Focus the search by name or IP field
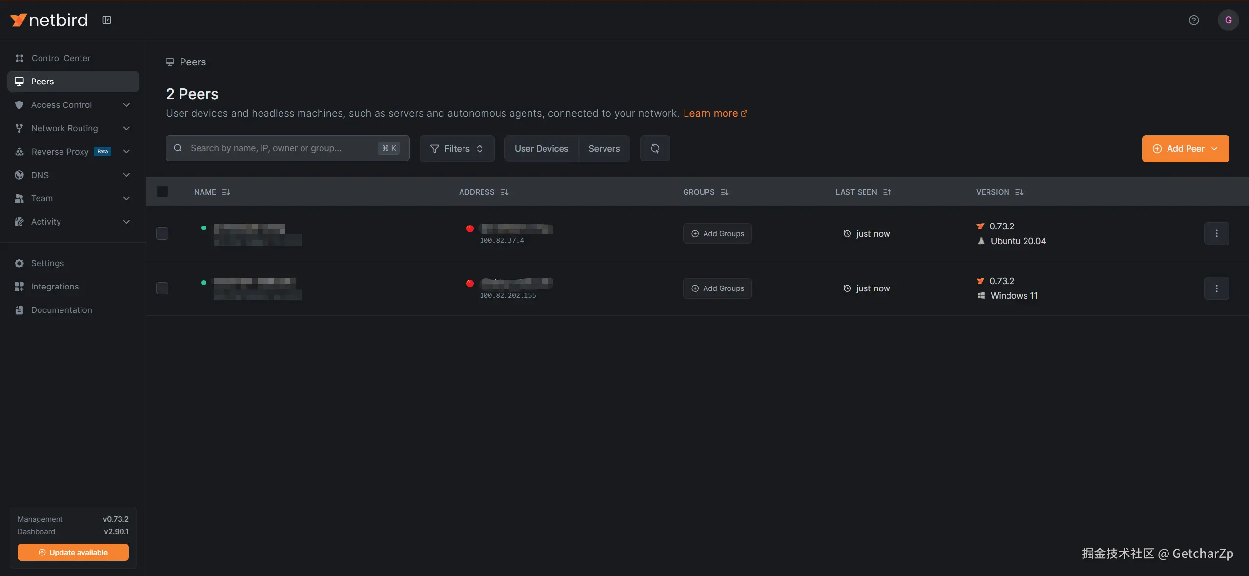 [x=287, y=148]
